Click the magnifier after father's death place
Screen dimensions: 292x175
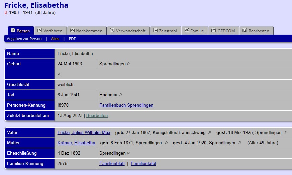[286, 132]
